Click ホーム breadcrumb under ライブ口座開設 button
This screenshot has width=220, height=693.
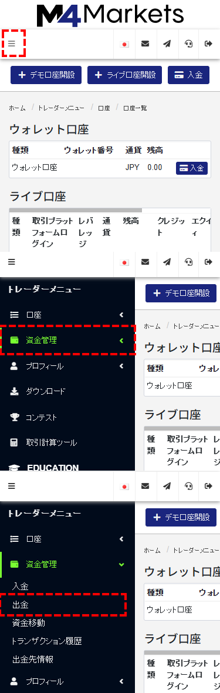17,108
